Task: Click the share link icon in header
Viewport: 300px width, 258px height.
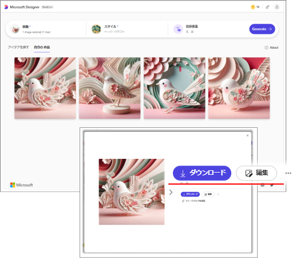Action: click(x=267, y=7)
